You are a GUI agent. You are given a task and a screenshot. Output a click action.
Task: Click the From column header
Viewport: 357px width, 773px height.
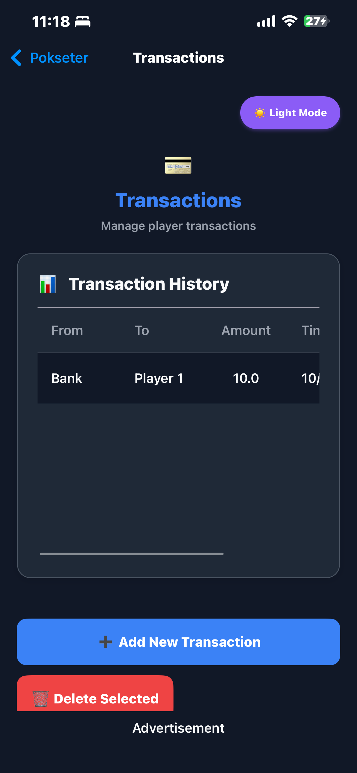pyautogui.click(x=67, y=330)
